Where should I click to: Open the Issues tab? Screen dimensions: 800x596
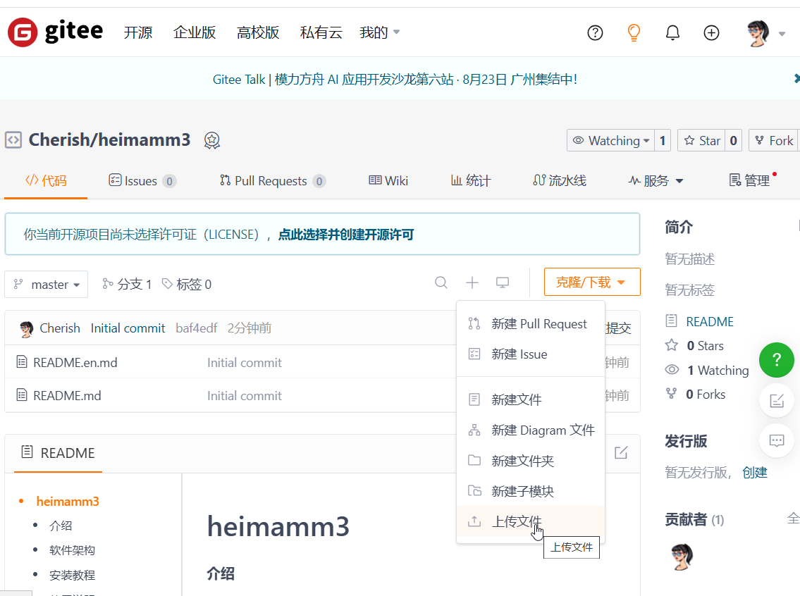pos(142,180)
